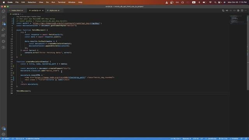
Task: Click UTF-8 encoding in status bar
Action: pyautogui.click(x=196, y=138)
